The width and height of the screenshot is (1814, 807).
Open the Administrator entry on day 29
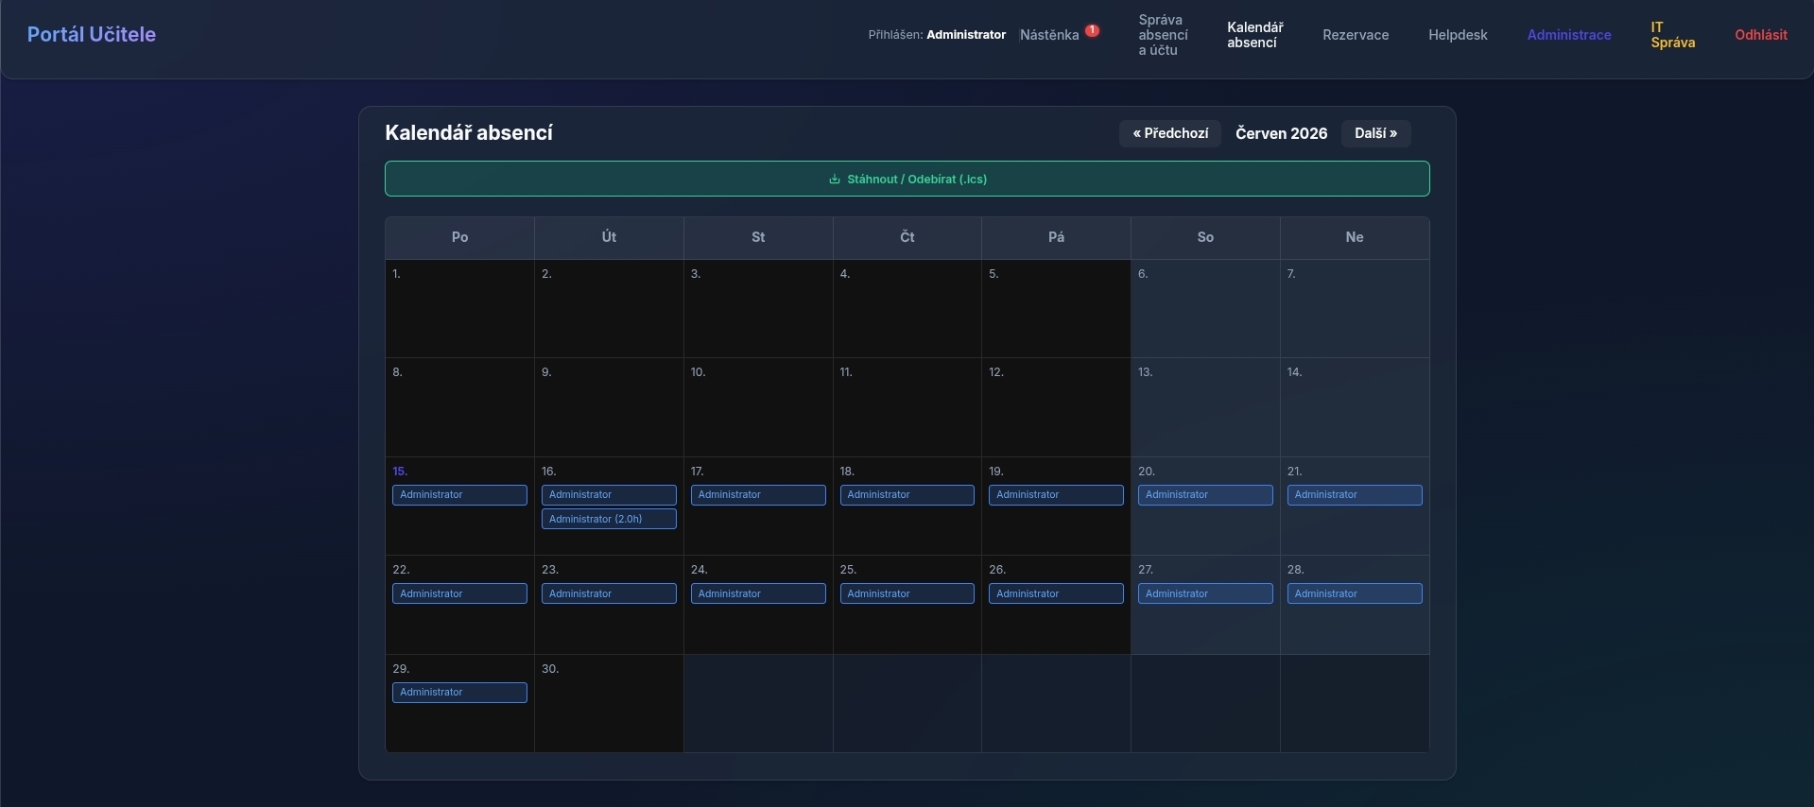(x=459, y=693)
